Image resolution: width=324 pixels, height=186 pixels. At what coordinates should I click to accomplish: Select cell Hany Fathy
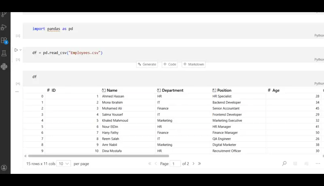point(110,133)
